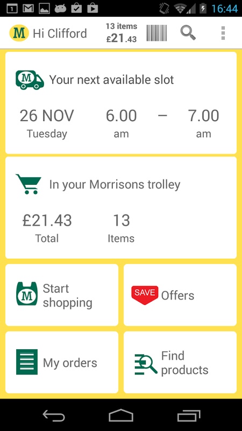Image resolution: width=242 pixels, height=431 pixels.
Task: Open the three-dot overflow menu
Action: coord(223,33)
